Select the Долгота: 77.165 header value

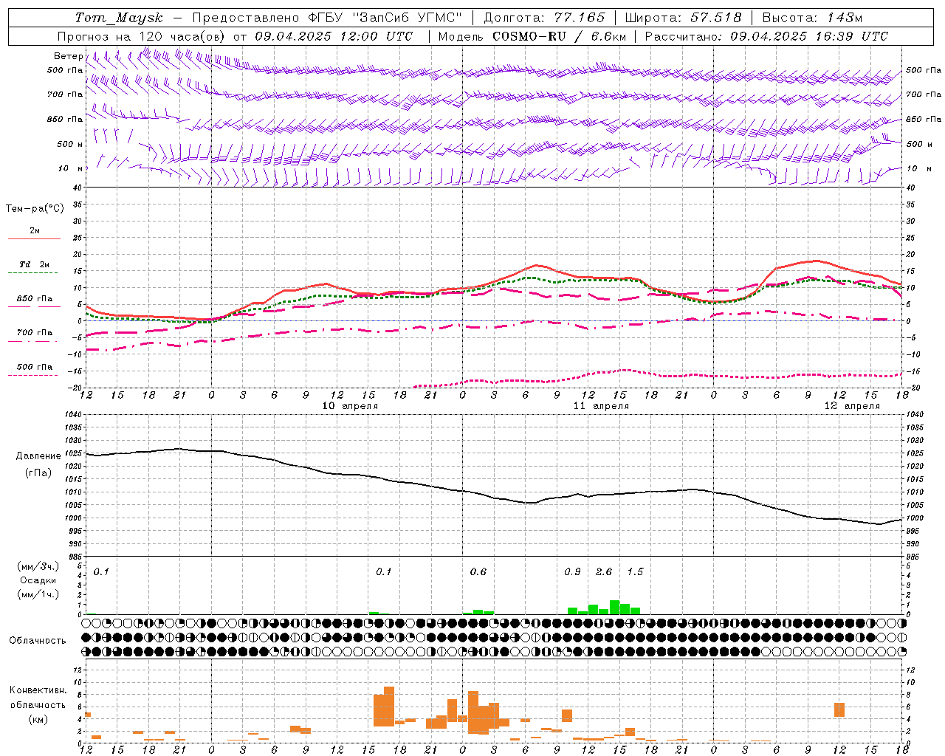coord(544,18)
